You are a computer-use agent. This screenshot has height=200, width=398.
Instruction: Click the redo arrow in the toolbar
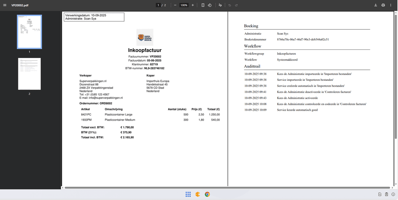236,5
